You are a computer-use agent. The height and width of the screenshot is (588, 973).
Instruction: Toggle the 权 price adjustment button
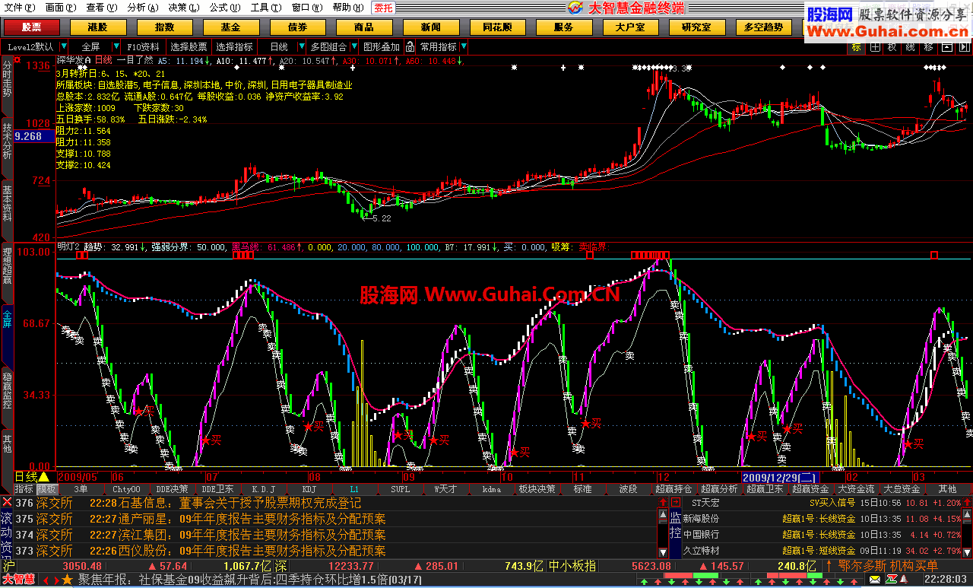892,46
